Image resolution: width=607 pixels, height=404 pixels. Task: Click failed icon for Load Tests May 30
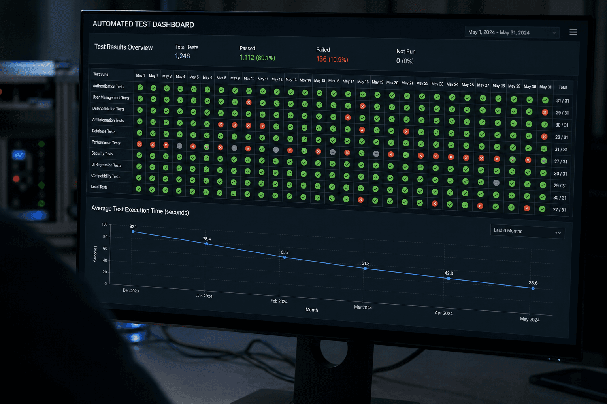[527, 208]
